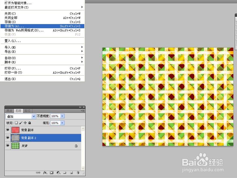Open the layer style fx menu

[45, 173]
